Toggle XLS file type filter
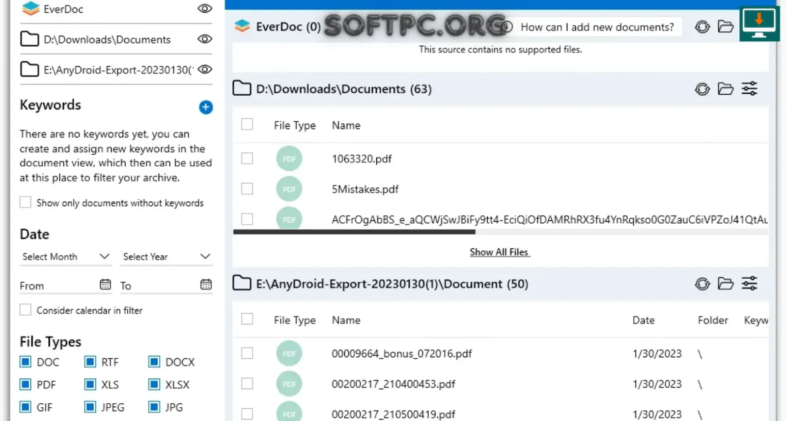This screenshot has width=786, height=421. point(90,384)
